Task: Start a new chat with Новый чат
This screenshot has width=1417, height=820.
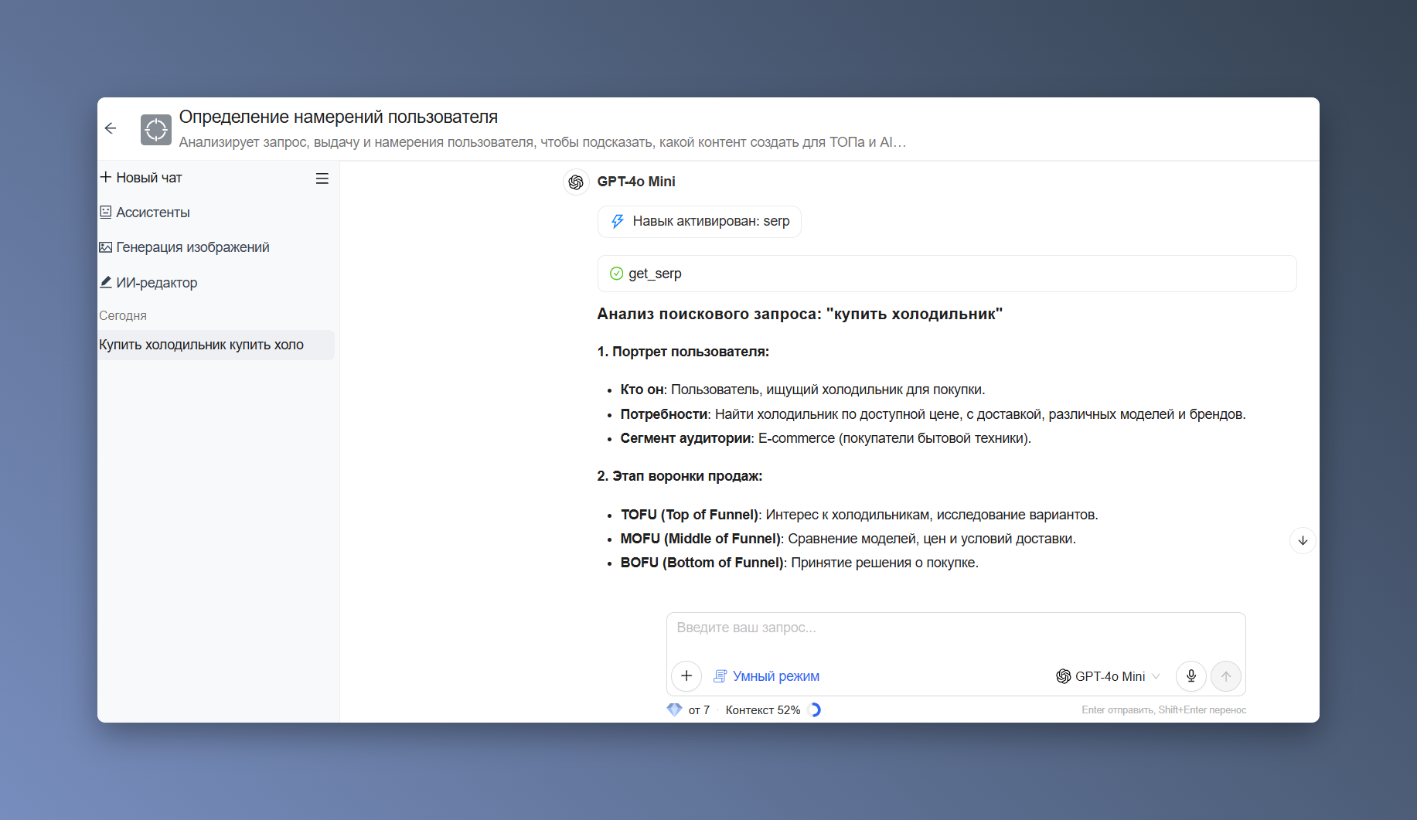Action: pyautogui.click(x=141, y=178)
